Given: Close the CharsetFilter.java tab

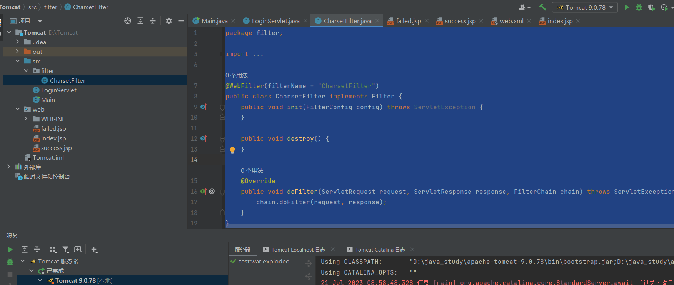Looking at the screenshot, I should coord(377,21).
